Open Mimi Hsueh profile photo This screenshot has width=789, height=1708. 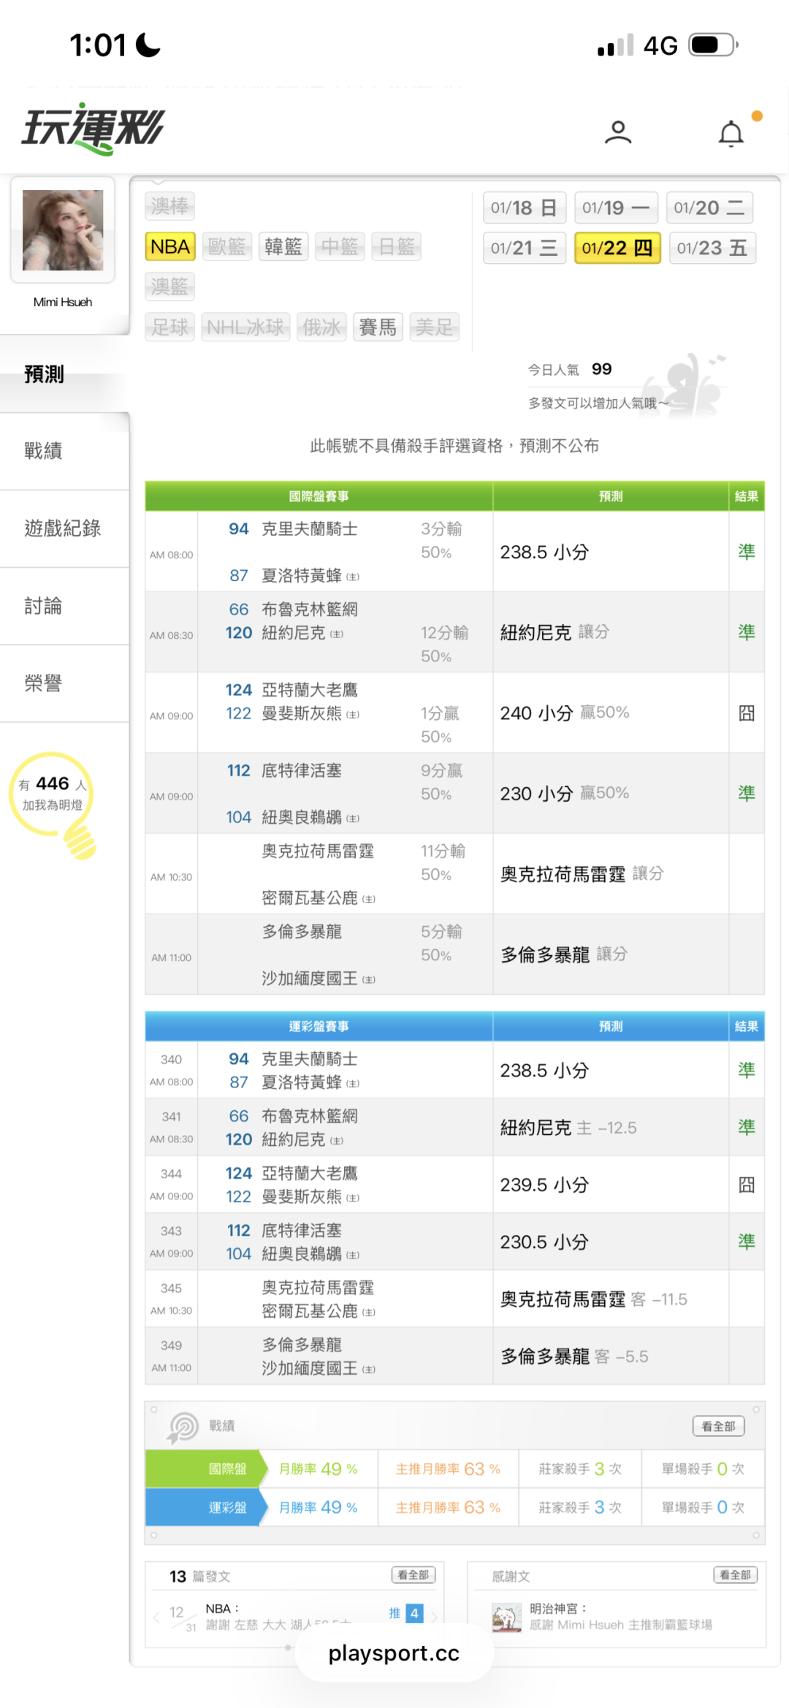coord(63,230)
